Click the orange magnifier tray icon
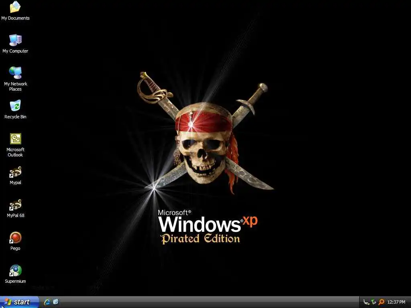Screen dimensions: 411x308 (381, 302)
